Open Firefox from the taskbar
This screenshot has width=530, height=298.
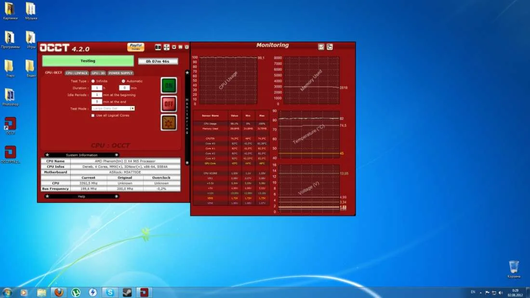click(x=58, y=292)
